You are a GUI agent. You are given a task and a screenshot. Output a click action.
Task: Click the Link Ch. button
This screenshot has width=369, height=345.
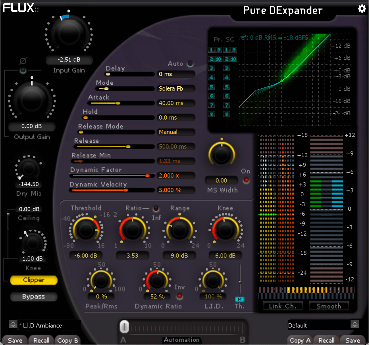click(x=283, y=306)
